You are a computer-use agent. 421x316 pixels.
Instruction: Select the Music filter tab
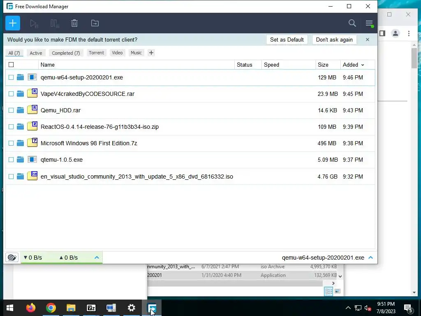click(136, 53)
